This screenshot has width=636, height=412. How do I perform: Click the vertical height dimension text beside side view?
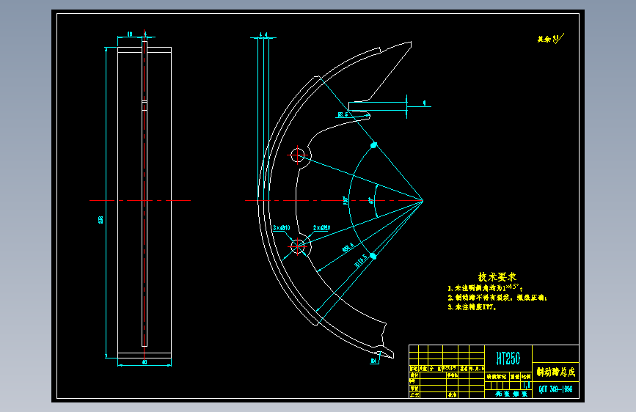point(100,219)
